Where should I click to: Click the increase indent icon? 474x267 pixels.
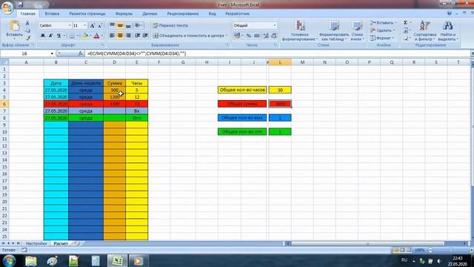click(x=145, y=36)
